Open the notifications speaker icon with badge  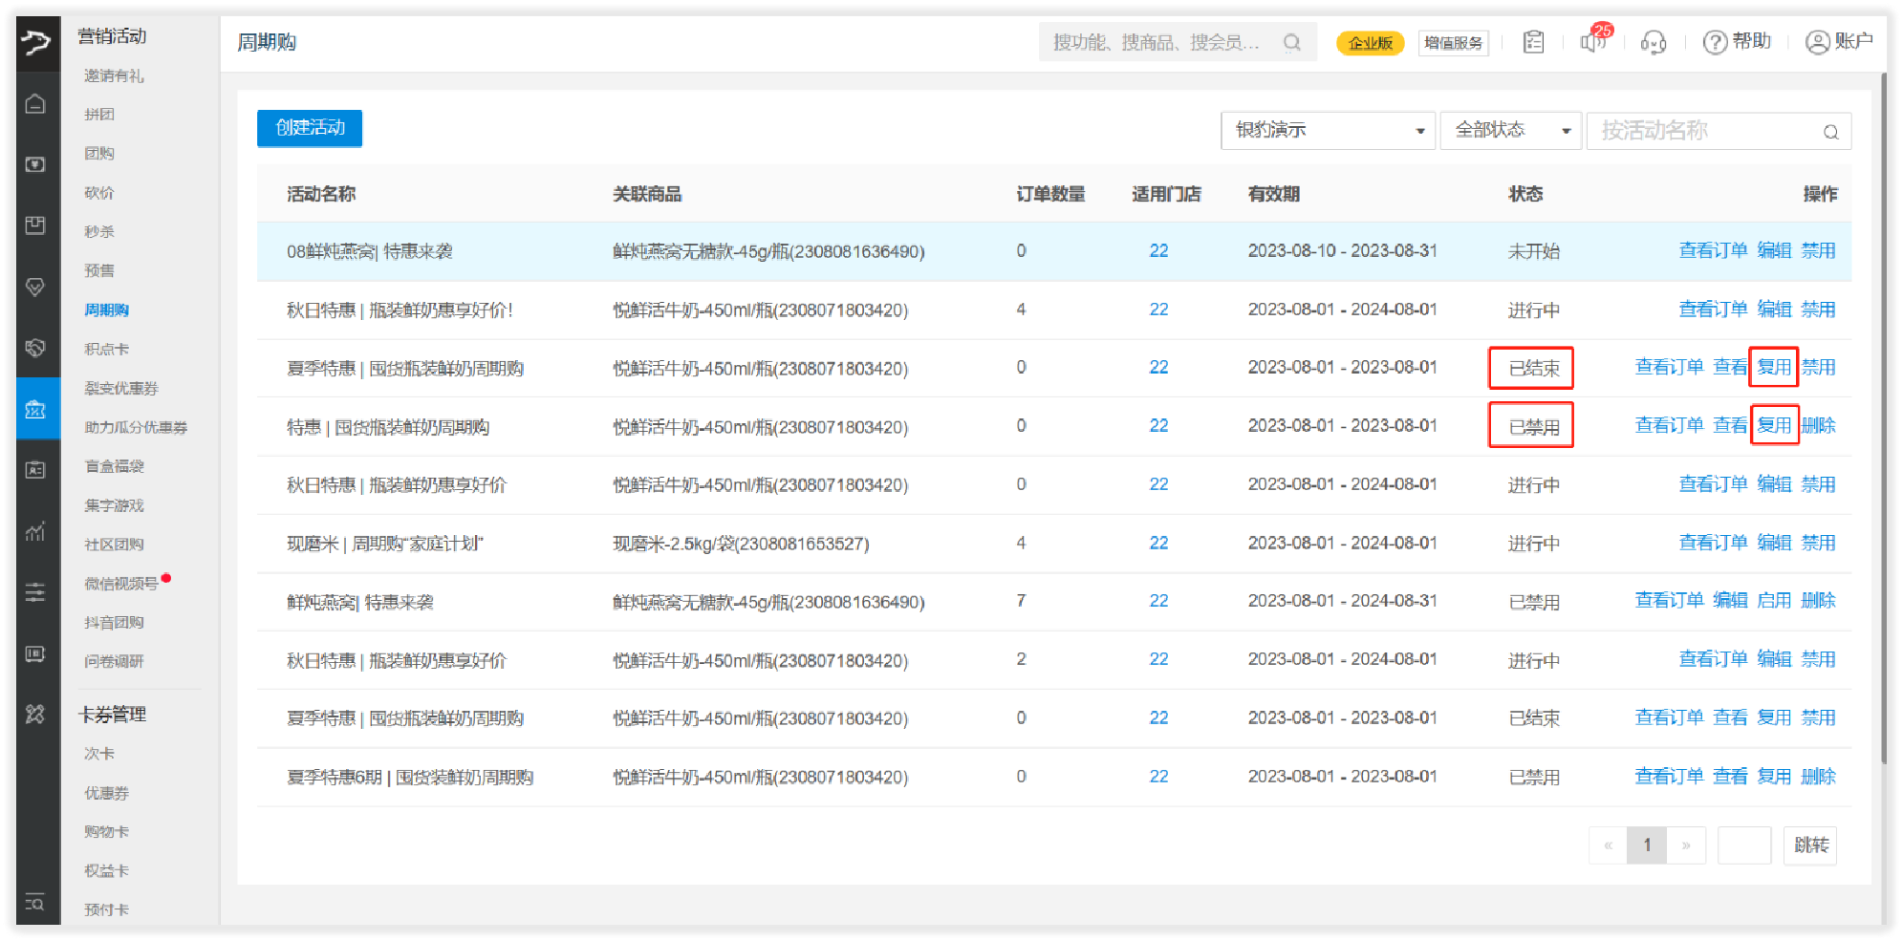(x=1593, y=42)
